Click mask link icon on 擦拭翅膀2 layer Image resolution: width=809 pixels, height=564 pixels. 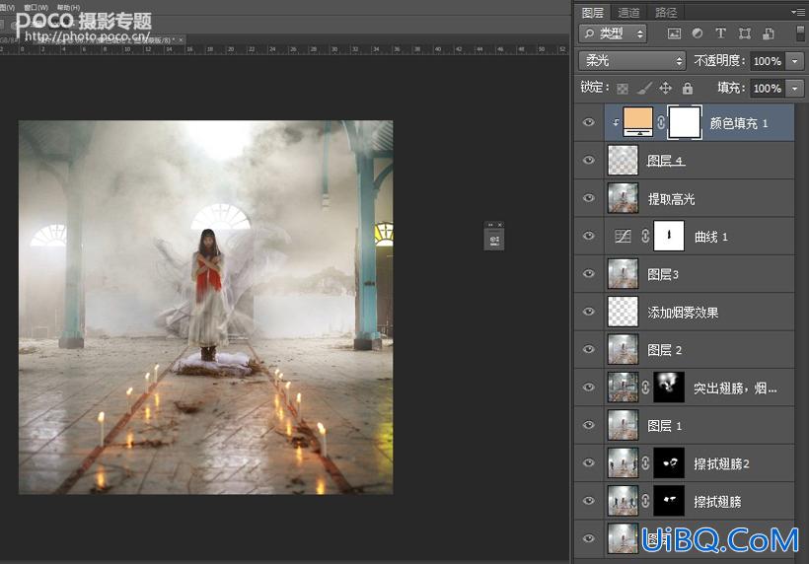pyautogui.click(x=645, y=463)
